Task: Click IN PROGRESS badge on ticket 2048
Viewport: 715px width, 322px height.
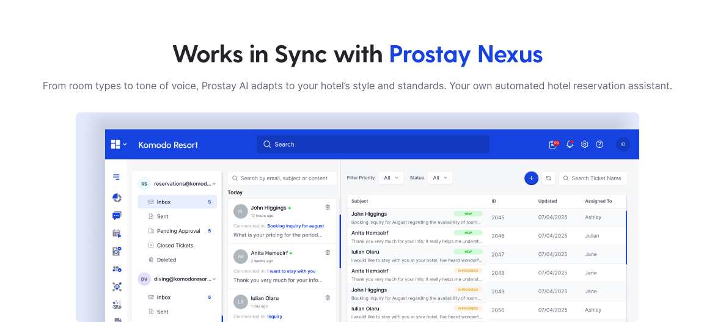Action: tap(468, 271)
